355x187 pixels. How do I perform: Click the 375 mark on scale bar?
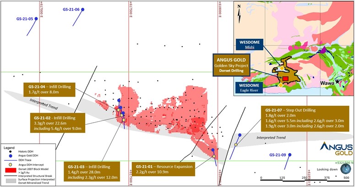[328, 178]
